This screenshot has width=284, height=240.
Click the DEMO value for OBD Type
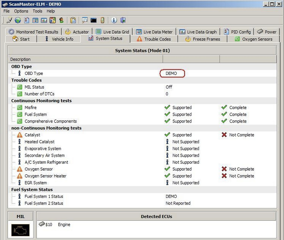point(171,74)
